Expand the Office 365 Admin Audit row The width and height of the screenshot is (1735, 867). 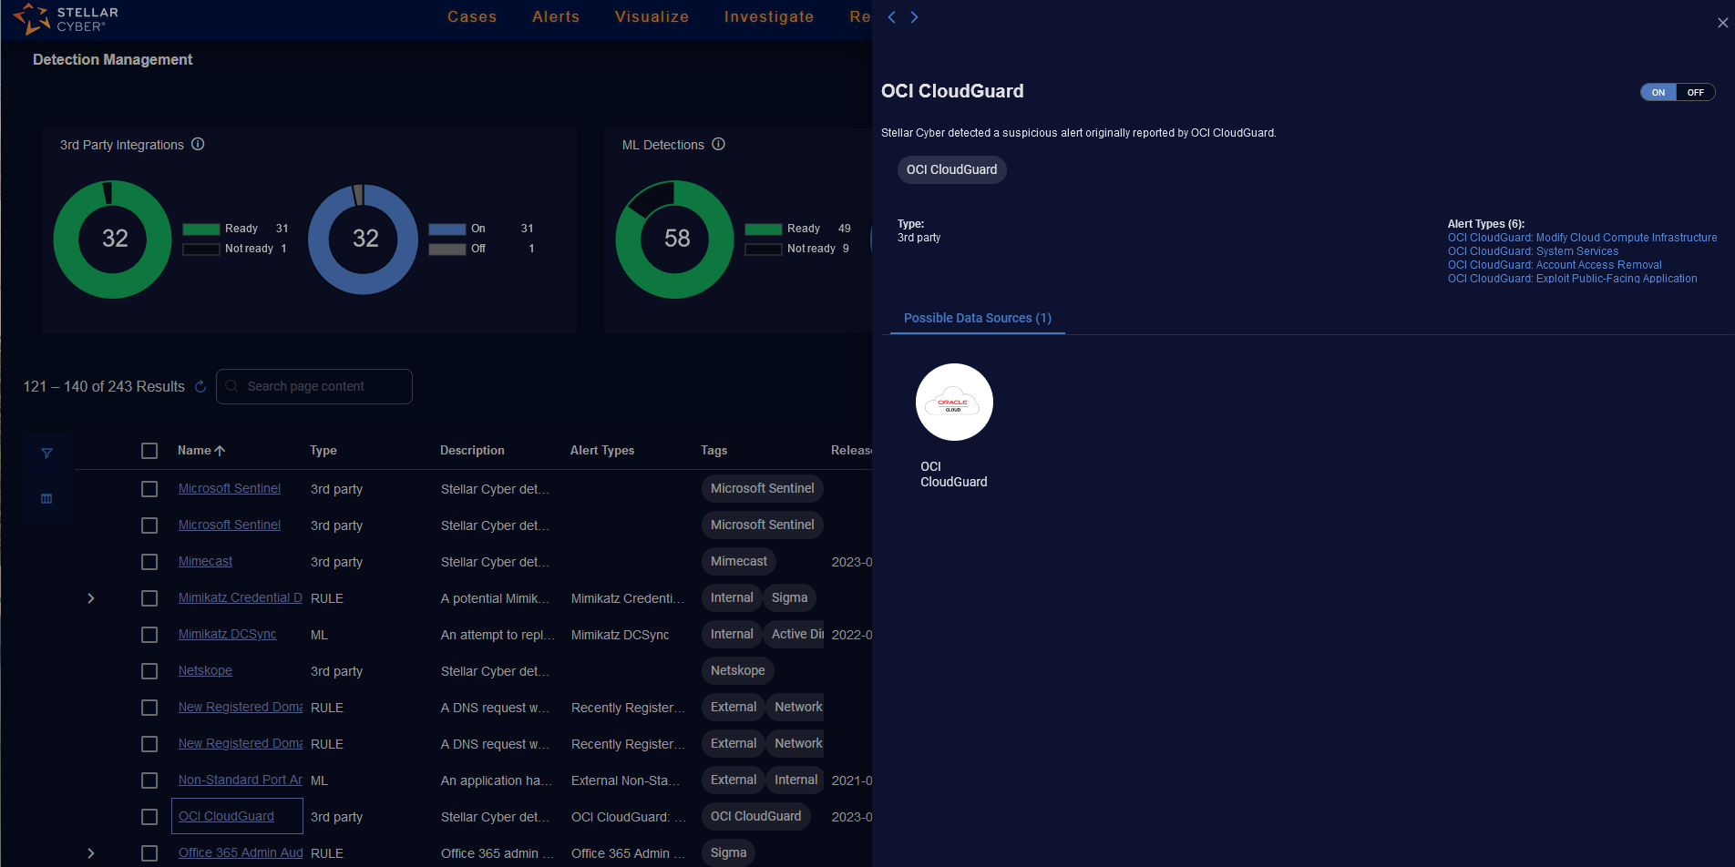(91, 853)
